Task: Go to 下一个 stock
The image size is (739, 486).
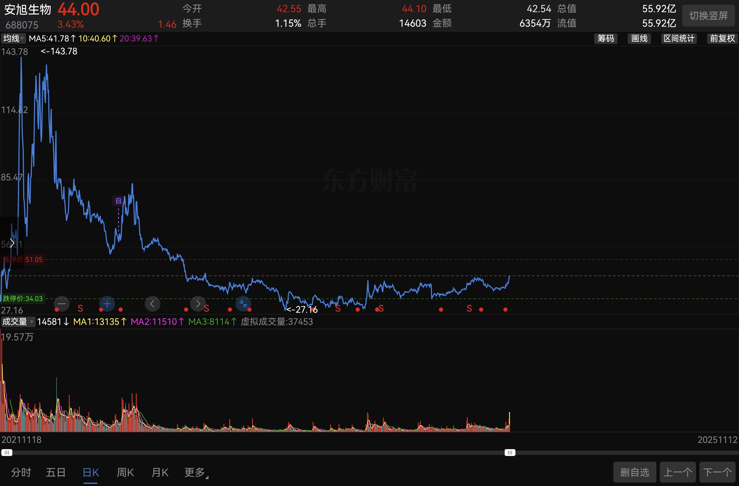Action: (717, 472)
